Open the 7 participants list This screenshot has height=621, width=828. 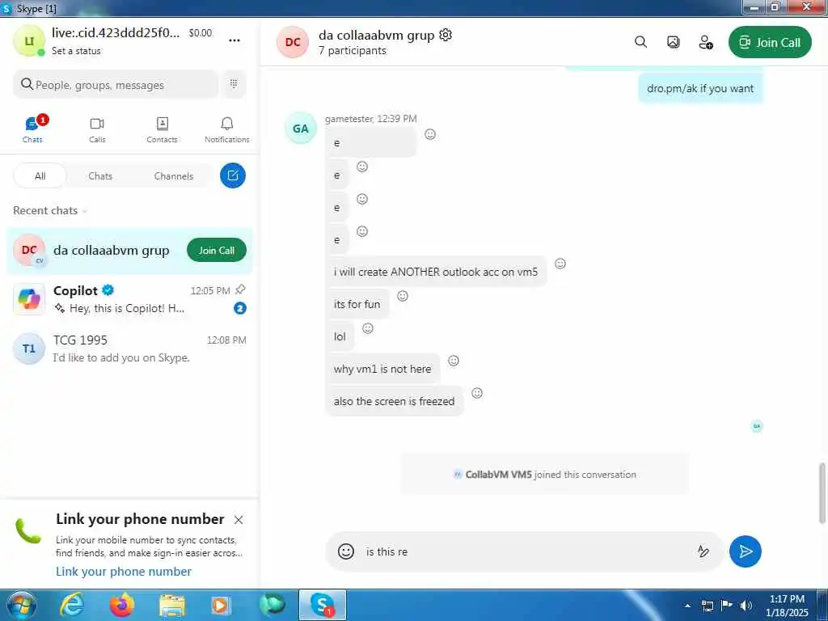point(353,51)
